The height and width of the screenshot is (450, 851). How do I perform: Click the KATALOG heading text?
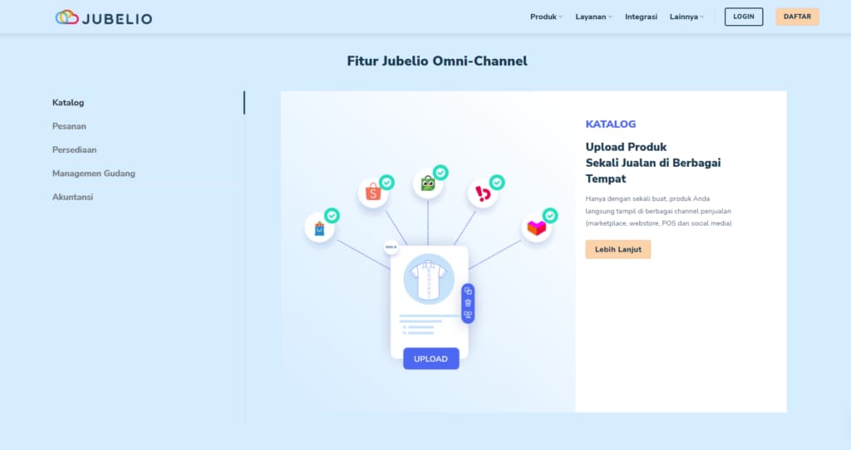click(611, 125)
